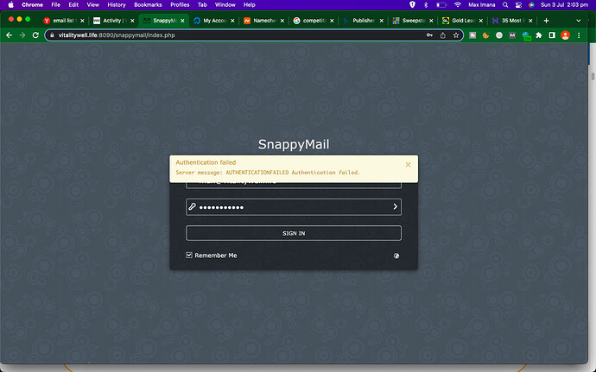Close the email list tab
Screen dimensions: 596x372
click(x=82, y=21)
